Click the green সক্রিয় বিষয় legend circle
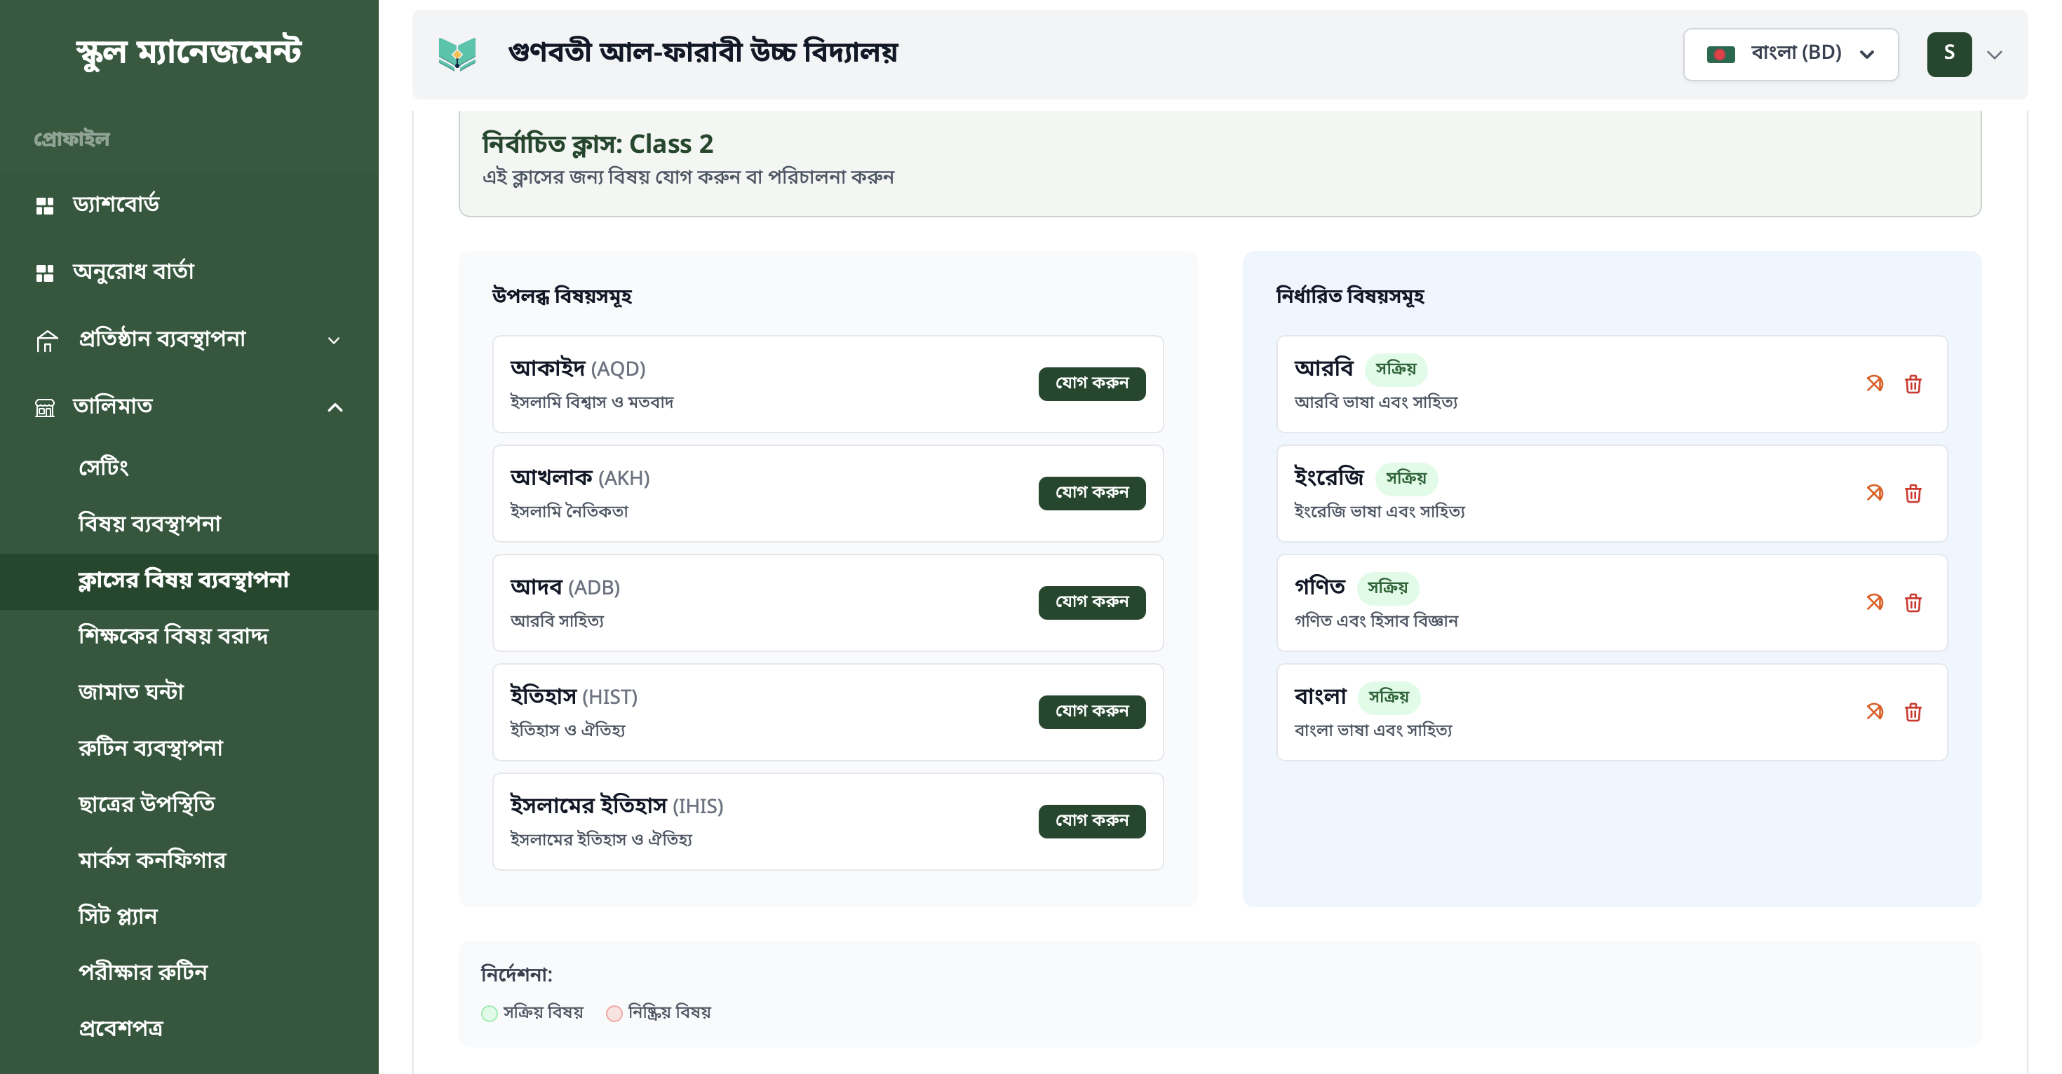Screen dimensions: 2062x1074 point(489,1013)
